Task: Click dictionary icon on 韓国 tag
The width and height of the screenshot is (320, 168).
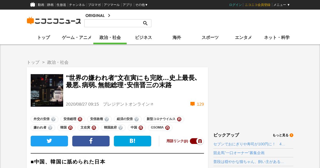Action: coord(70,128)
